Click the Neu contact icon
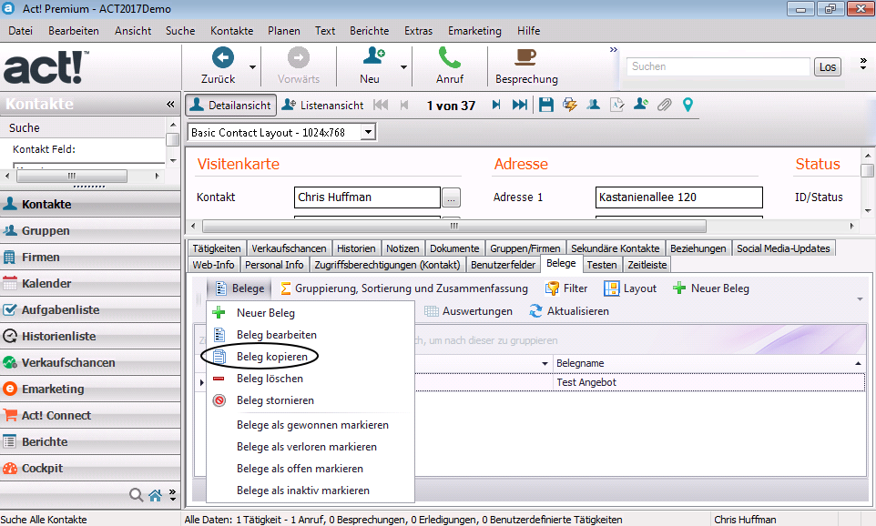 click(373, 56)
